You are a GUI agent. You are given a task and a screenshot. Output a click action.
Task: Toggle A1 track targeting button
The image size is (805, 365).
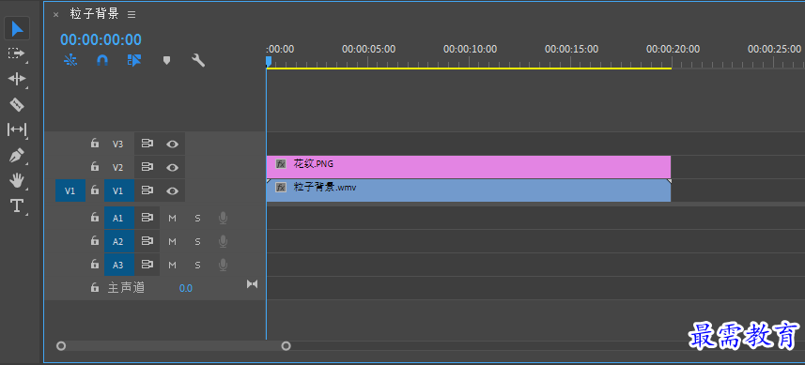pyautogui.click(x=119, y=219)
